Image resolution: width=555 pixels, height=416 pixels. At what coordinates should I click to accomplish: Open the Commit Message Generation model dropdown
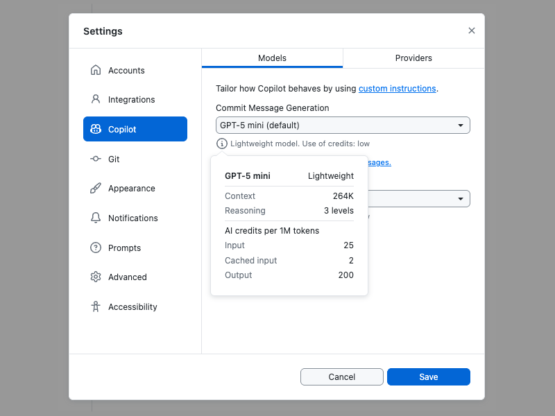pyautogui.click(x=343, y=125)
